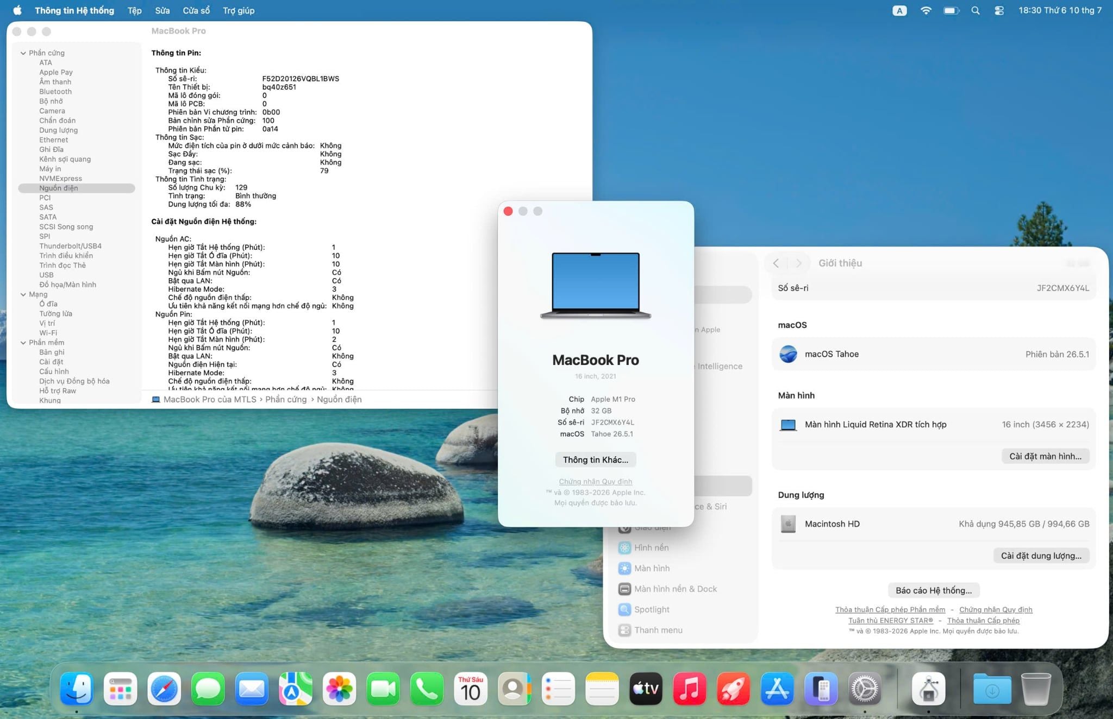Select Cài đặt under Phần mềm

51,362
